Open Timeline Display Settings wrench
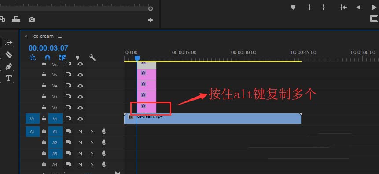Image resolution: width=379 pixels, height=174 pixels. [92, 58]
